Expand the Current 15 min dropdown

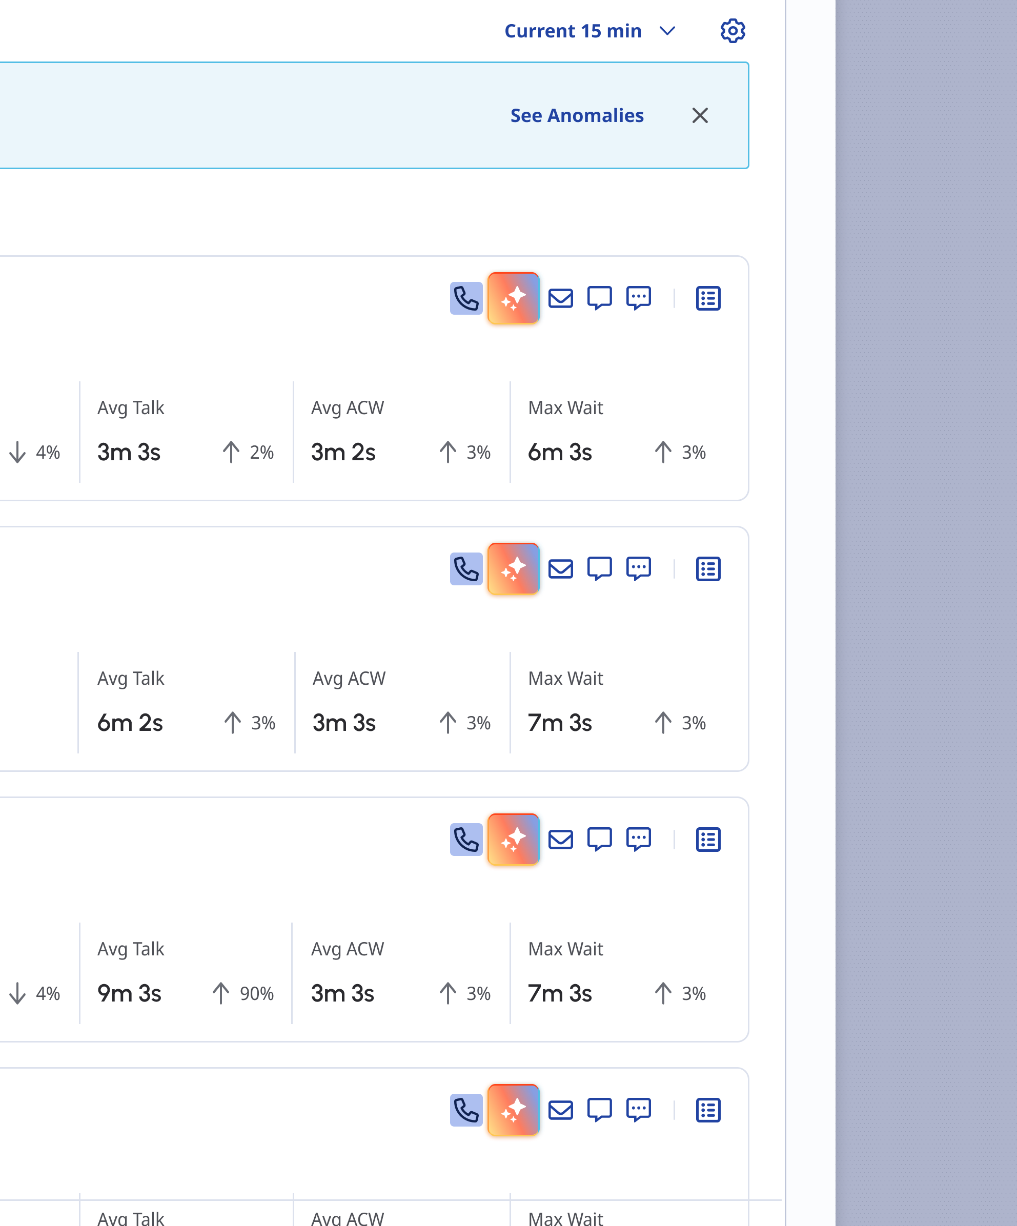pos(589,31)
